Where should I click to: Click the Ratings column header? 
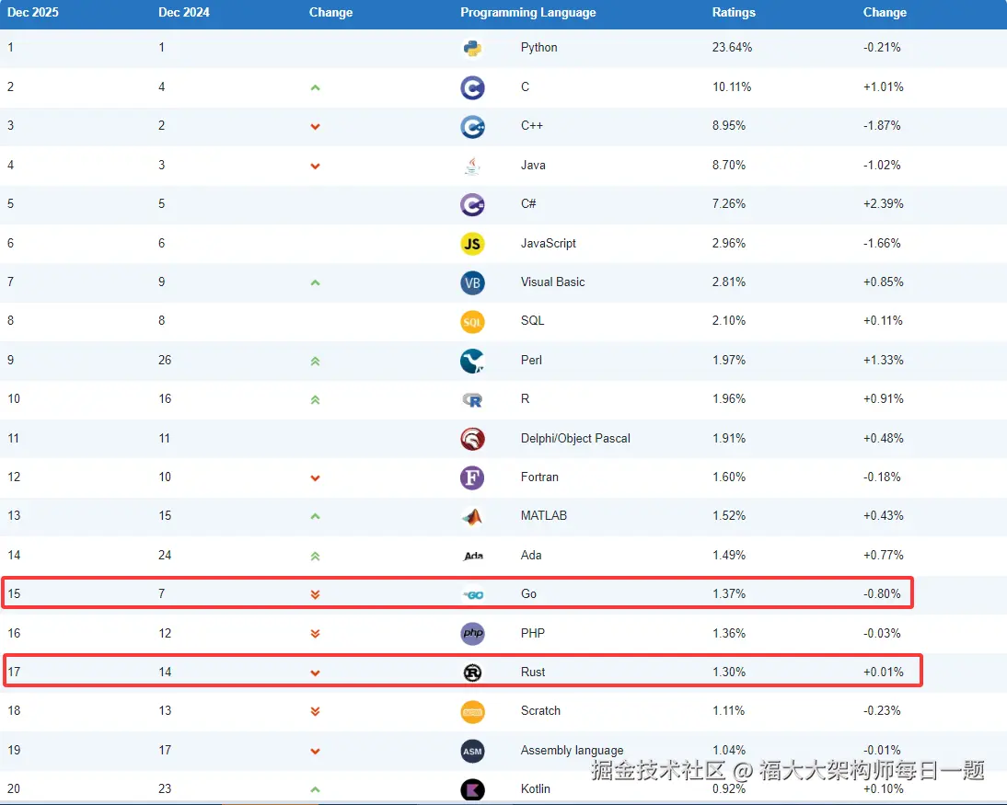tap(734, 12)
